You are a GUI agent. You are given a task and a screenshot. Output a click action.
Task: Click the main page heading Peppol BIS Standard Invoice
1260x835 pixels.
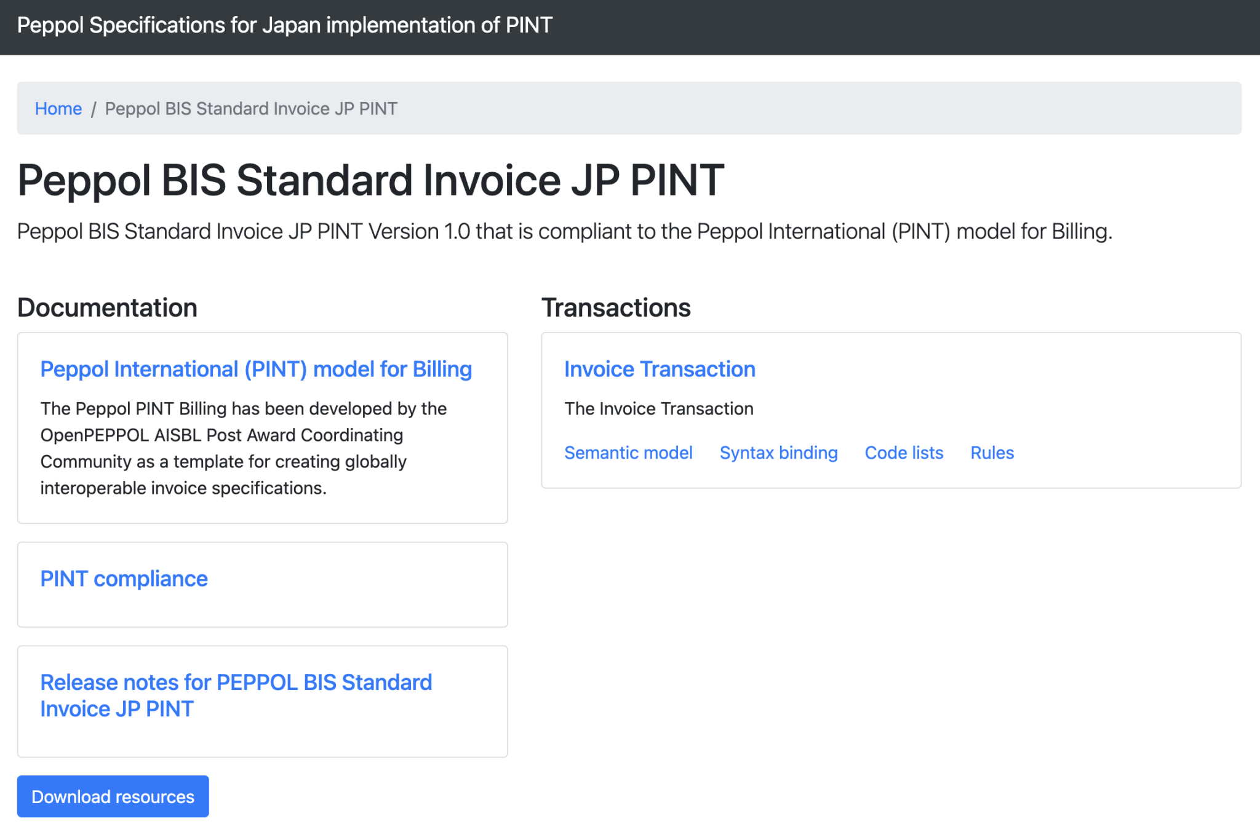click(x=370, y=180)
